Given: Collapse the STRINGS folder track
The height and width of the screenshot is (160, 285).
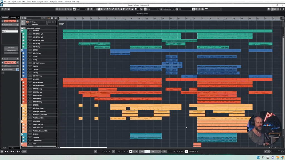Looking at the screenshot, I should pyautogui.click(x=22, y=31).
